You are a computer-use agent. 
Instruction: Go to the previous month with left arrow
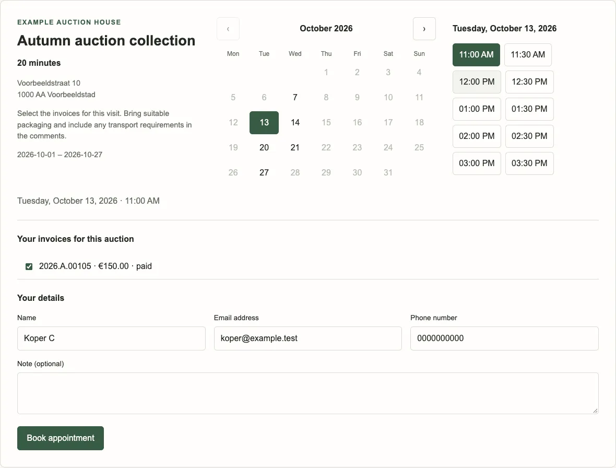[228, 29]
